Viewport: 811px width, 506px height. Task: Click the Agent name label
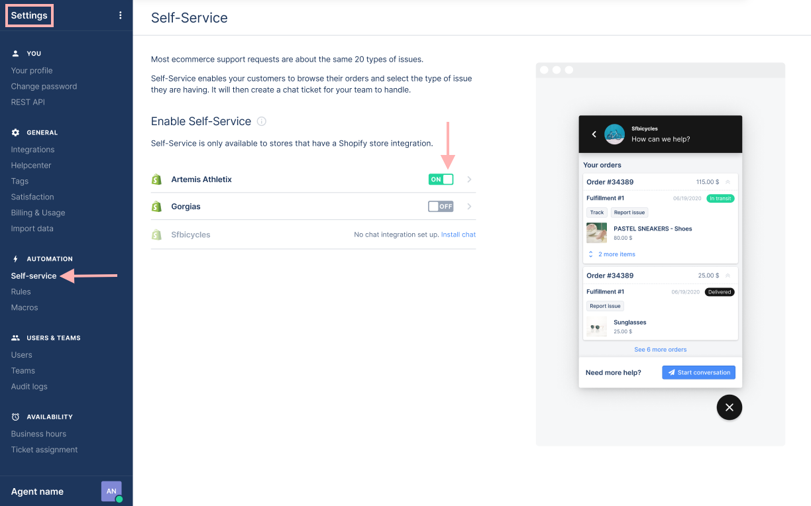37,491
